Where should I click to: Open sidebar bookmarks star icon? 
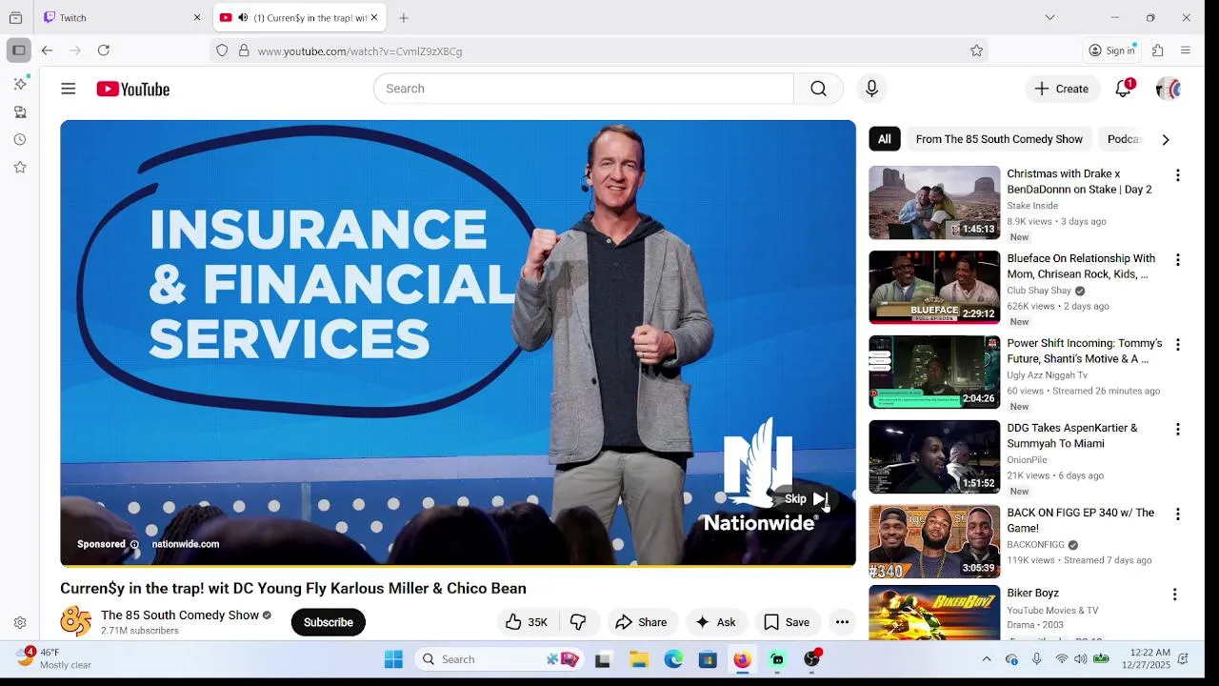coord(20,168)
